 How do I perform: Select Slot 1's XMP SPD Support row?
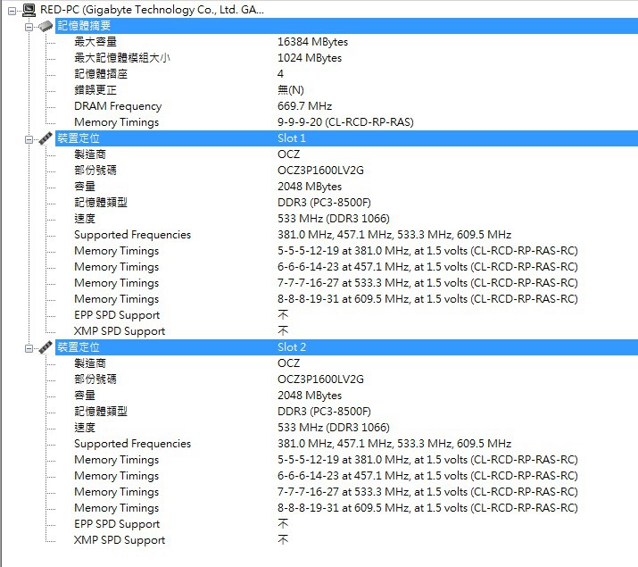tap(120, 331)
